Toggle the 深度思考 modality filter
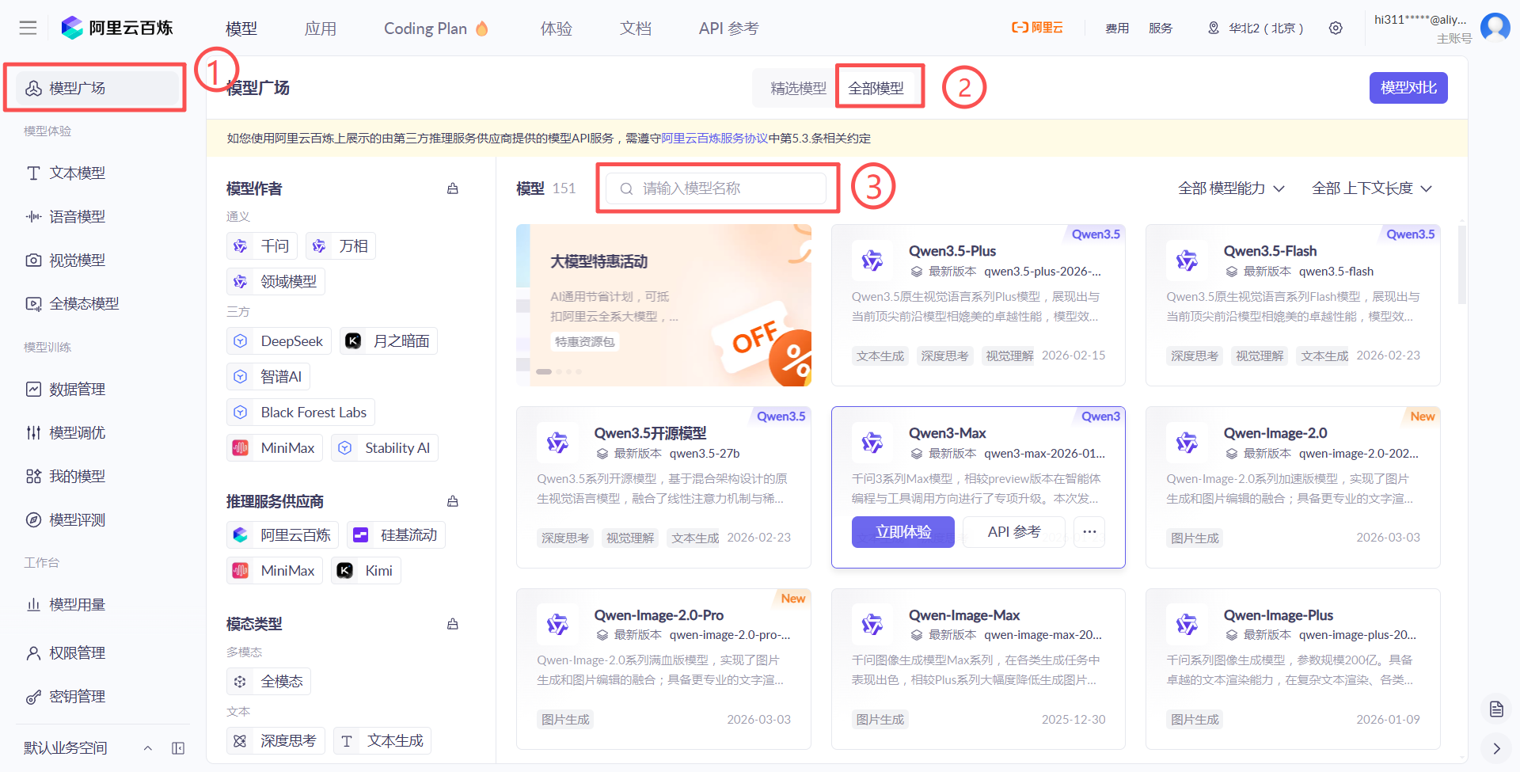 point(275,741)
